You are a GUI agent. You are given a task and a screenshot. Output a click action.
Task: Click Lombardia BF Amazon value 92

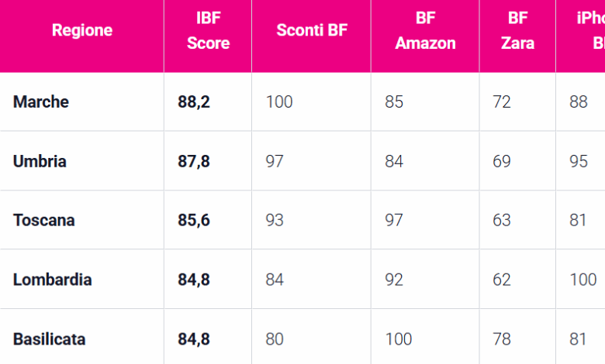tap(394, 280)
